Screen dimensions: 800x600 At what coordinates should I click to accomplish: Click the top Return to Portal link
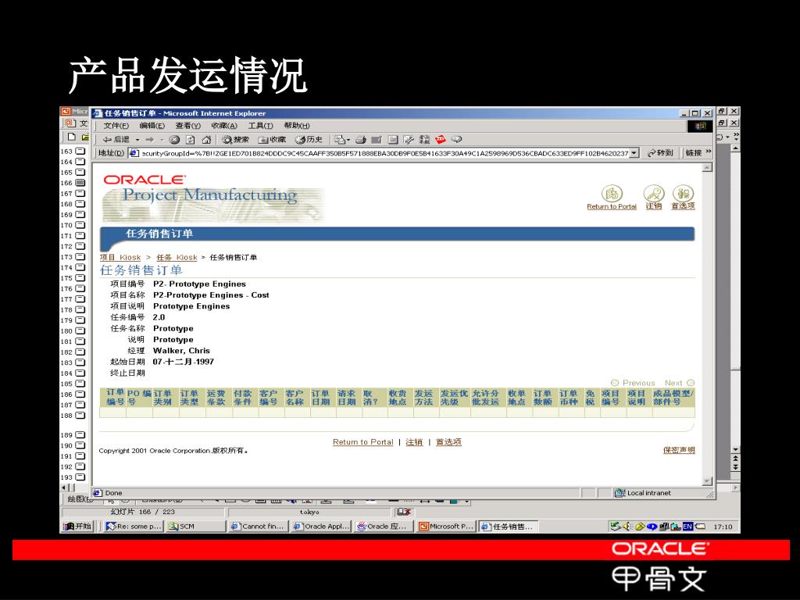[612, 206]
